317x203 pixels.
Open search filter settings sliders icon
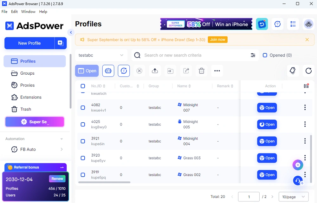click(x=253, y=55)
